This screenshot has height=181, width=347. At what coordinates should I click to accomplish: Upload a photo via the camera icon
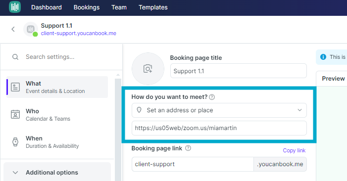(x=148, y=69)
